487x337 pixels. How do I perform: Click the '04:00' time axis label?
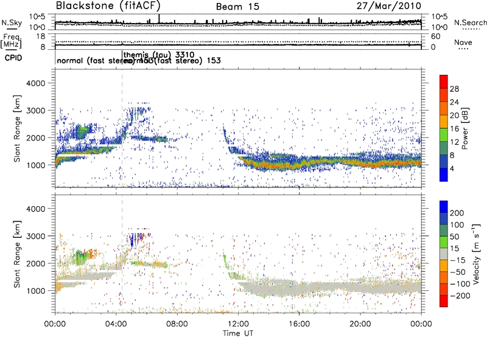(116, 324)
